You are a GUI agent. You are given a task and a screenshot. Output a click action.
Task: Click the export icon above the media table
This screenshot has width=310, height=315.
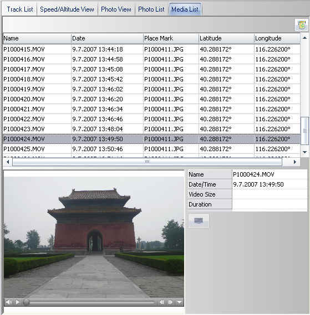301,25
